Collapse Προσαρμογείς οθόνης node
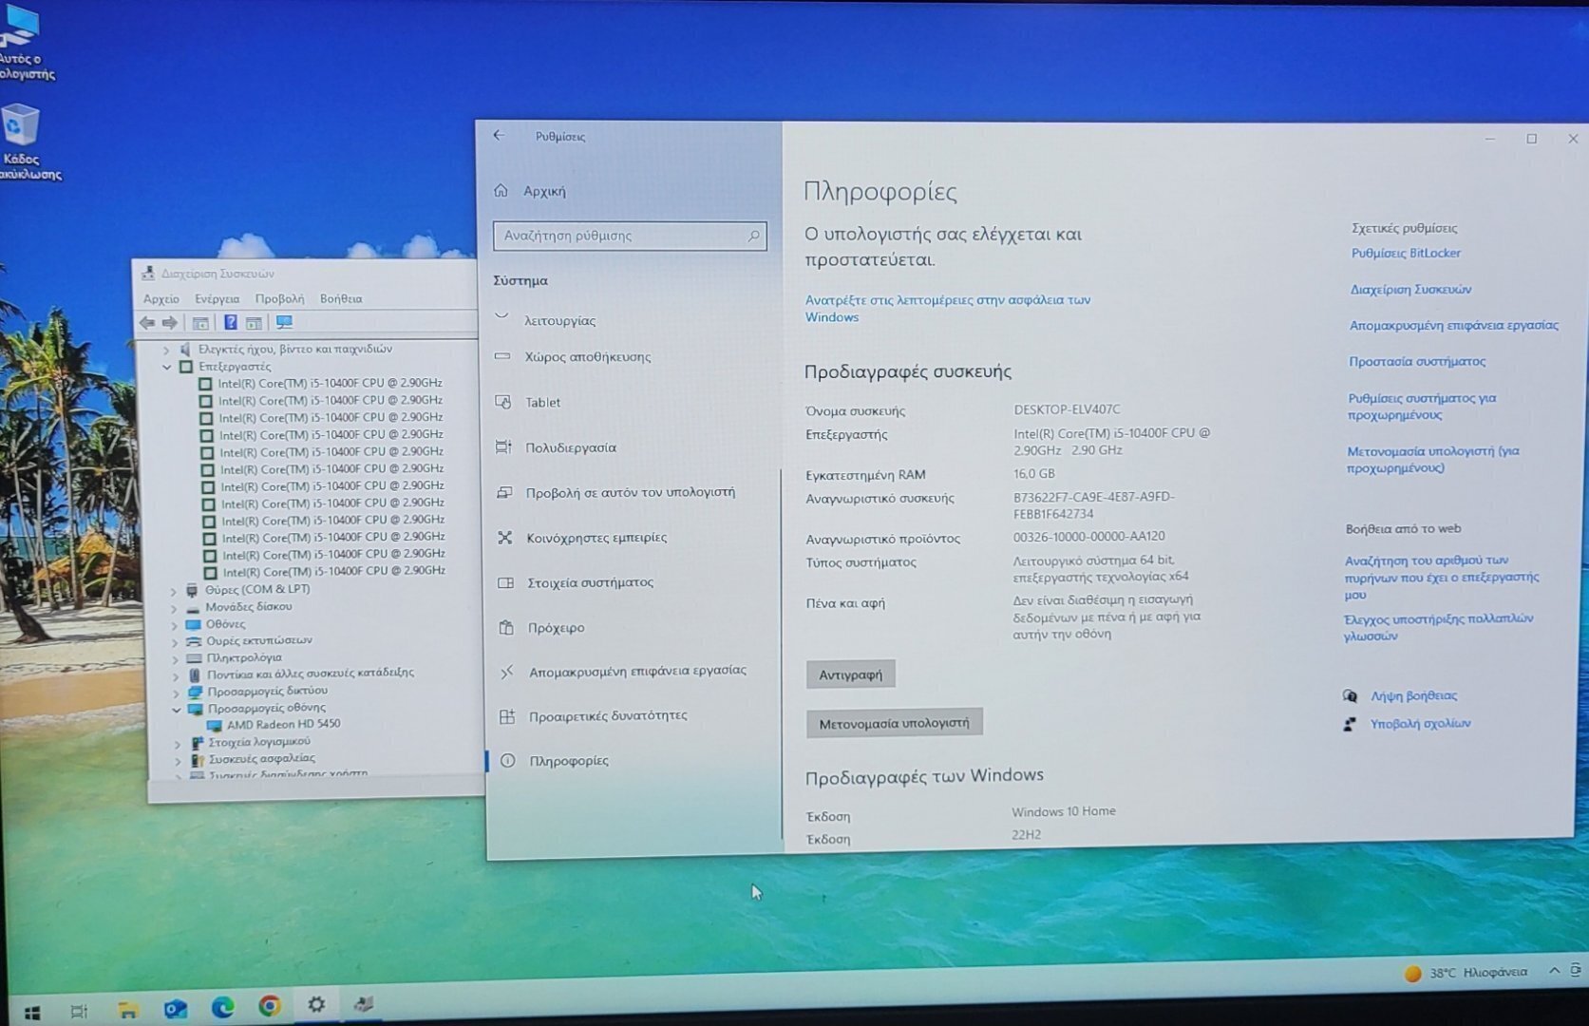The height and width of the screenshot is (1026, 1589). coord(176,710)
